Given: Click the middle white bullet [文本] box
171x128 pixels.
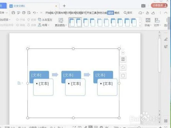Looking at the screenshot, I should point(75,87).
